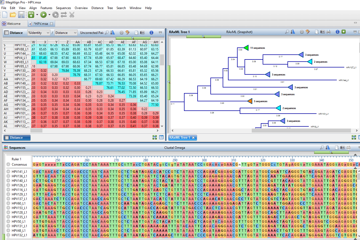The width and height of the screenshot is (360, 240).
Task: Select the RAxML Tree 1 tab at bottom
Action: 180,138
